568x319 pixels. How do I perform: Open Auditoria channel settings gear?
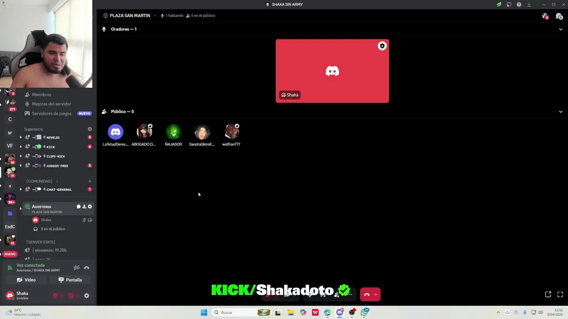click(x=90, y=206)
